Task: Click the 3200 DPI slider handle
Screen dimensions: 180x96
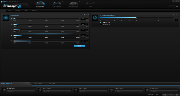Action: point(31,41)
